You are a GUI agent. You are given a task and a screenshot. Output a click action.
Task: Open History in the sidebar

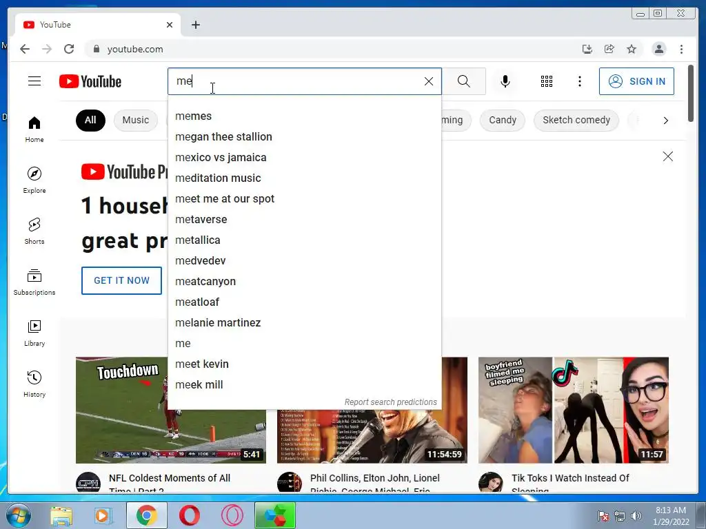click(x=34, y=384)
